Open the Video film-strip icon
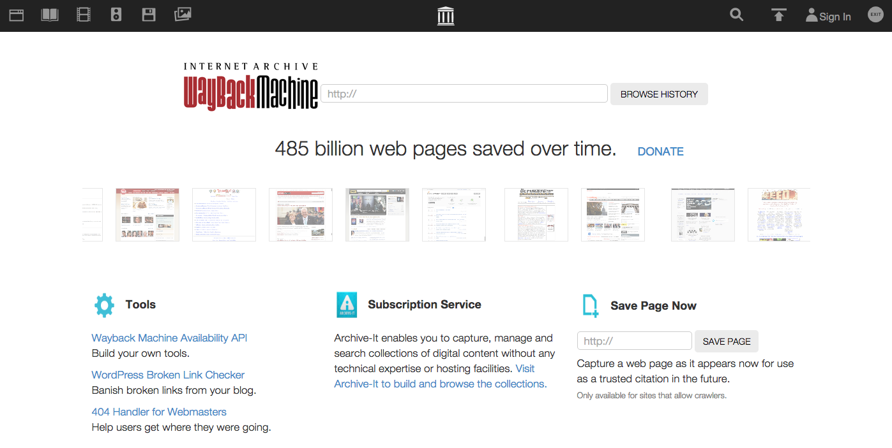 (x=84, y=15)
